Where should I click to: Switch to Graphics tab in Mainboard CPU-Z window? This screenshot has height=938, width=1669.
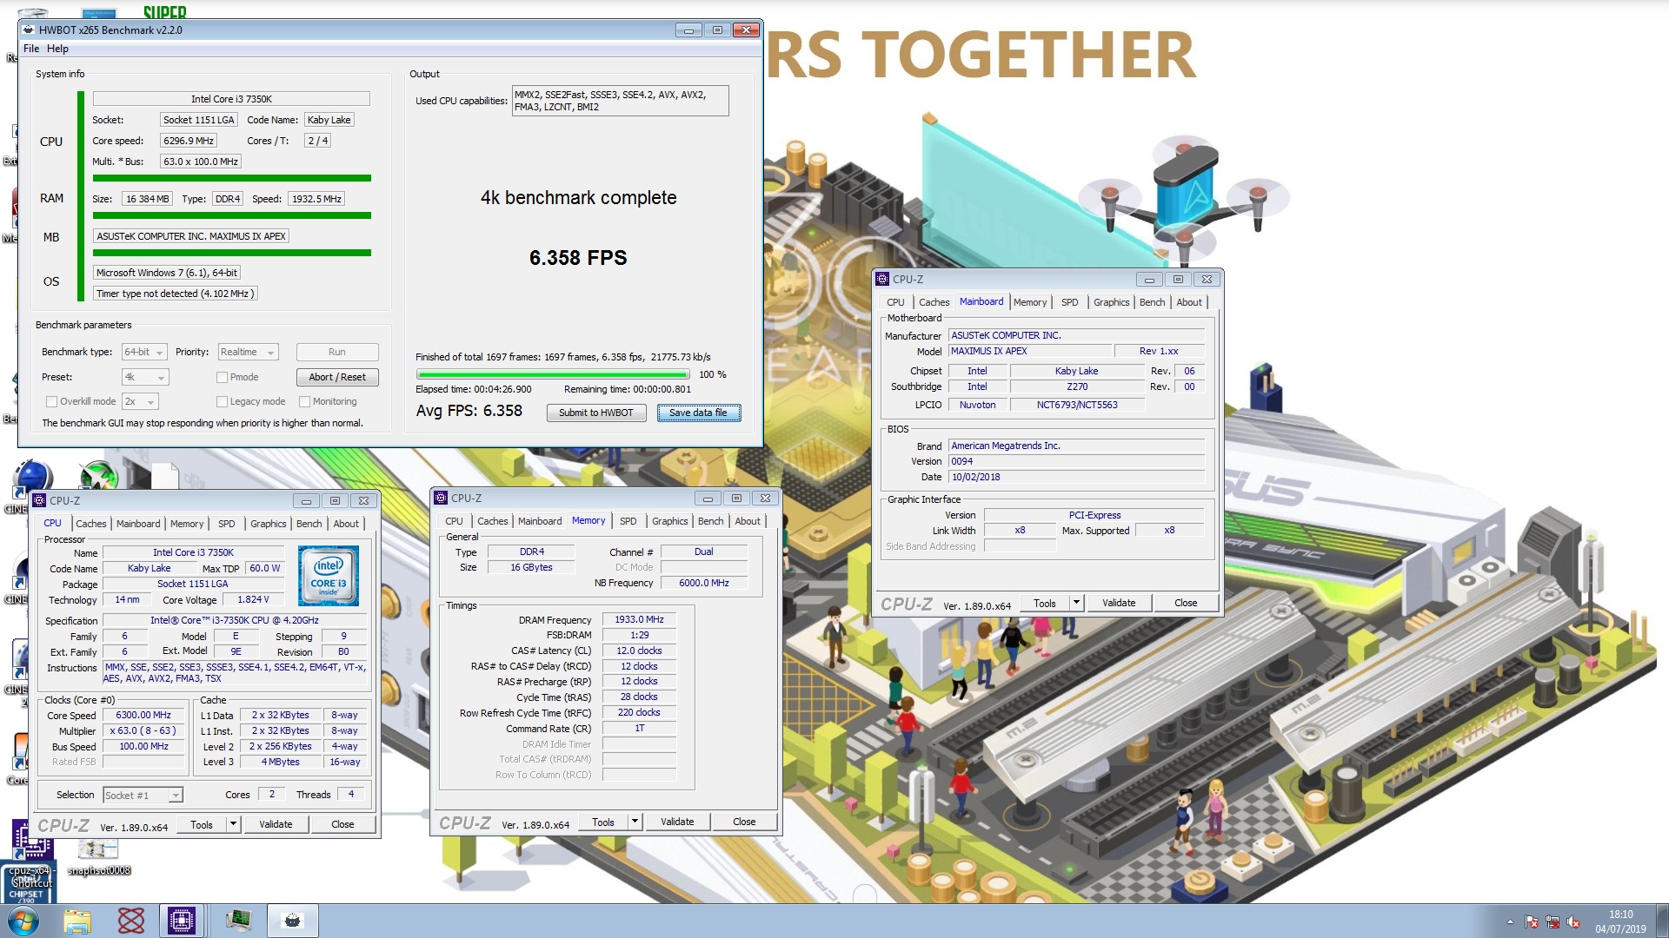tap(1111, 302)
